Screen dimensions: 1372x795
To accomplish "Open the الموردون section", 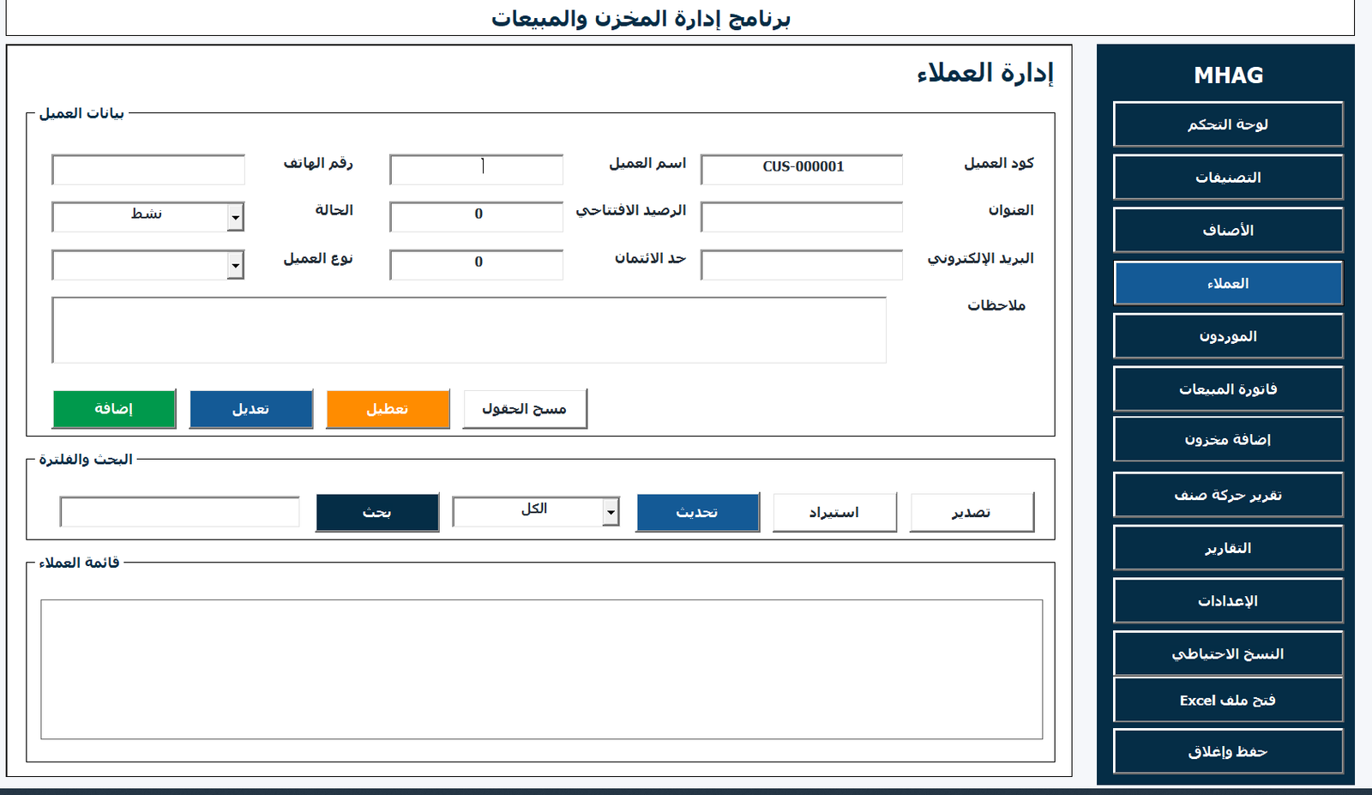I will click(1228, 336).
